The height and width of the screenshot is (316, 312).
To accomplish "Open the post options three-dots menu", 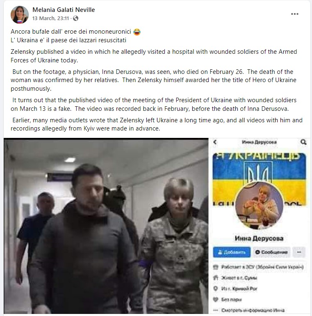I will coord(294,14).
